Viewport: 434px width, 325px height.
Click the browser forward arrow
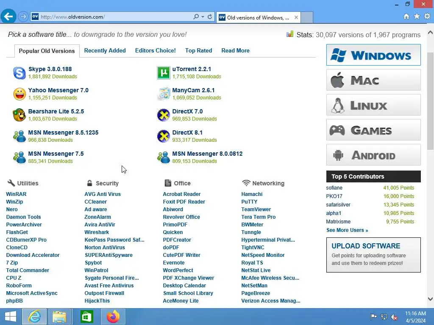23,17
